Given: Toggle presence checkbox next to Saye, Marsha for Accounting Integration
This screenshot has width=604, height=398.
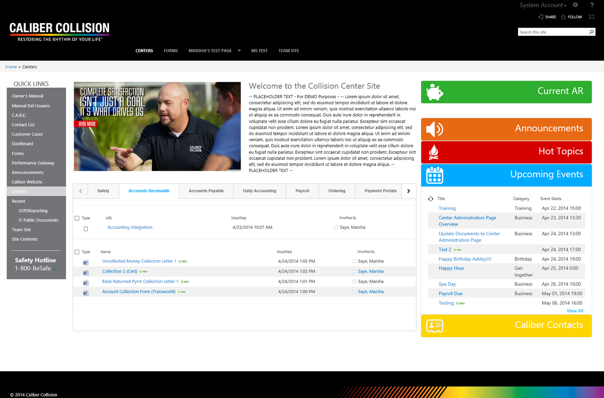Looking at the screenshot, I should click(336, 227).
